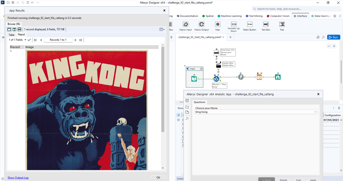Screen dimensions: 343x181
Task: Apply field selection checkmark icon
Action: [x=29, y=40]
